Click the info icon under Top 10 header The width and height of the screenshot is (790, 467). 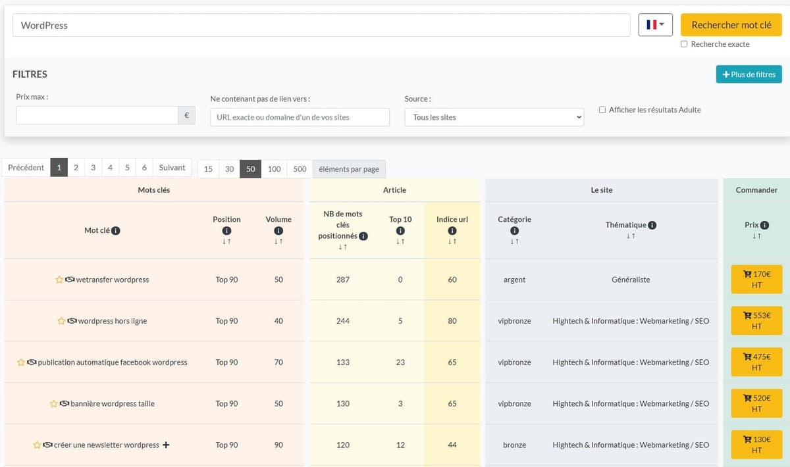[400, 231]
